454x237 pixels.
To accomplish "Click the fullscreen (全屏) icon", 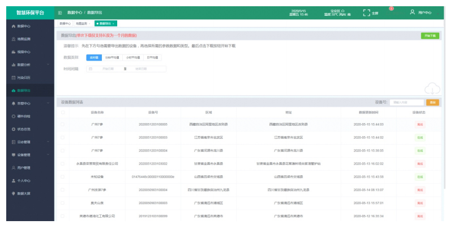I will tap(366, 12).
